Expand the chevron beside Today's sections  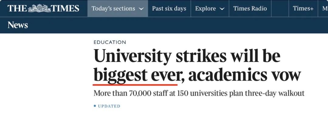click(142, 9)
